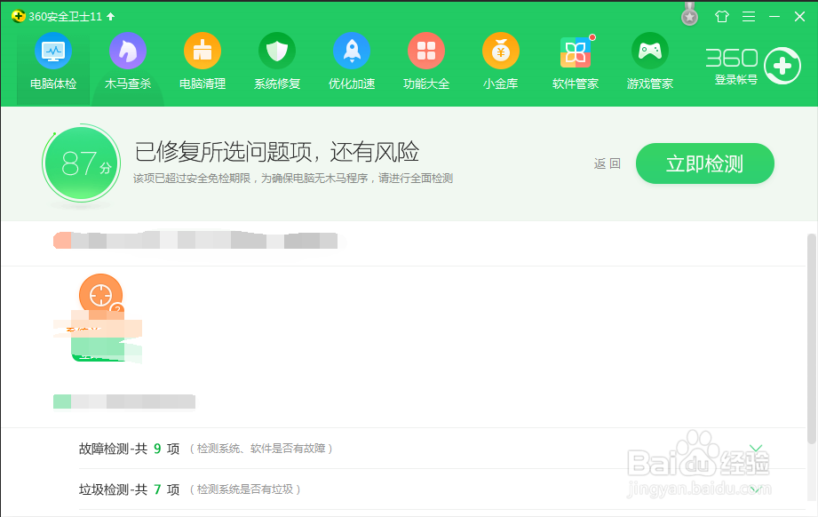Open the 电脑体检 computer checkup icon
The image size is (818, 517).
coord(53,52)
